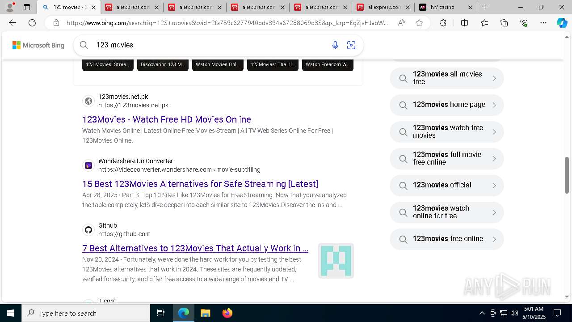This screenshot has height=322, width=572.
Task: Click the https://123movies.net.pk URL text
Action: coord(133,105)
